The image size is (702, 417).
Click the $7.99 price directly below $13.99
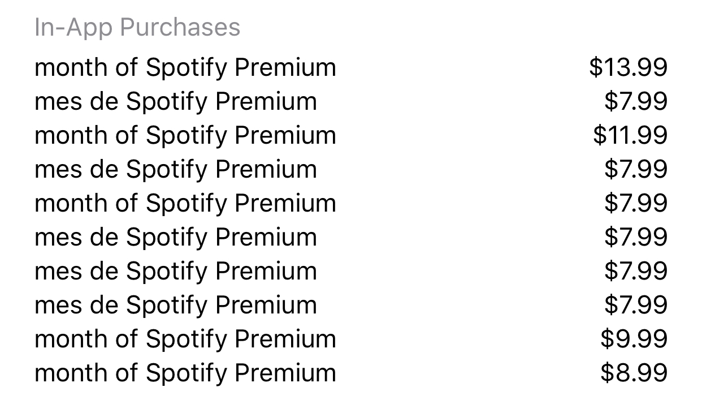tap(636, 101)
